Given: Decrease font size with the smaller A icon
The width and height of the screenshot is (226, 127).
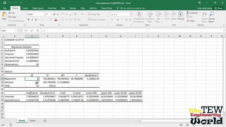Looking at the screenshot, I should 58,14.
